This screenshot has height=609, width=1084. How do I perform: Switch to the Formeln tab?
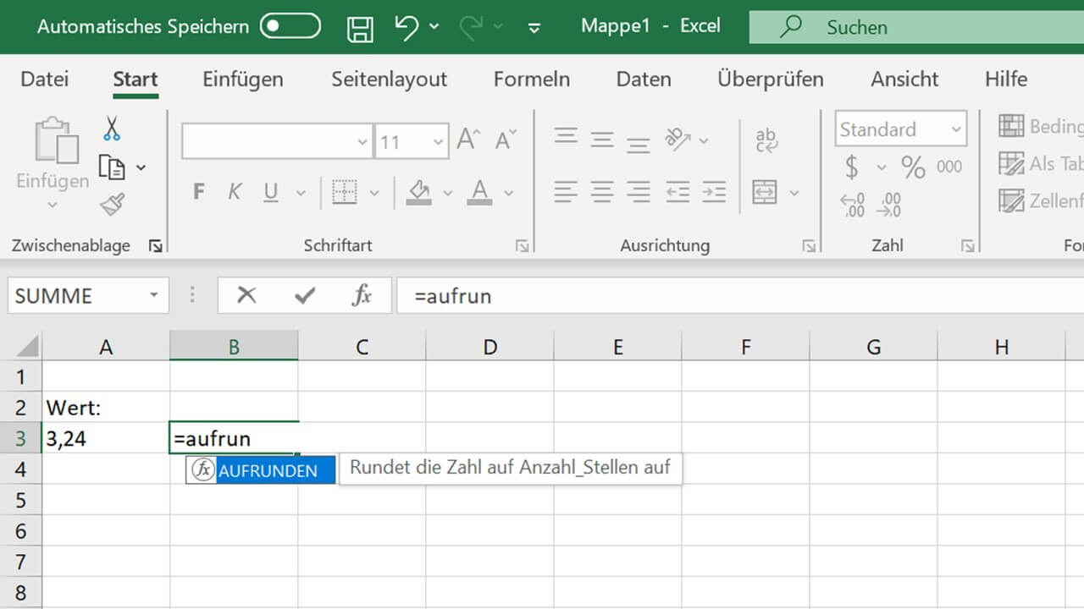531,80
